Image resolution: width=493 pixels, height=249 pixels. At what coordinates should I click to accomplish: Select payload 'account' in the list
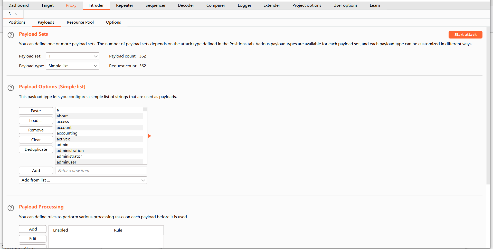[x=99, y=128]
